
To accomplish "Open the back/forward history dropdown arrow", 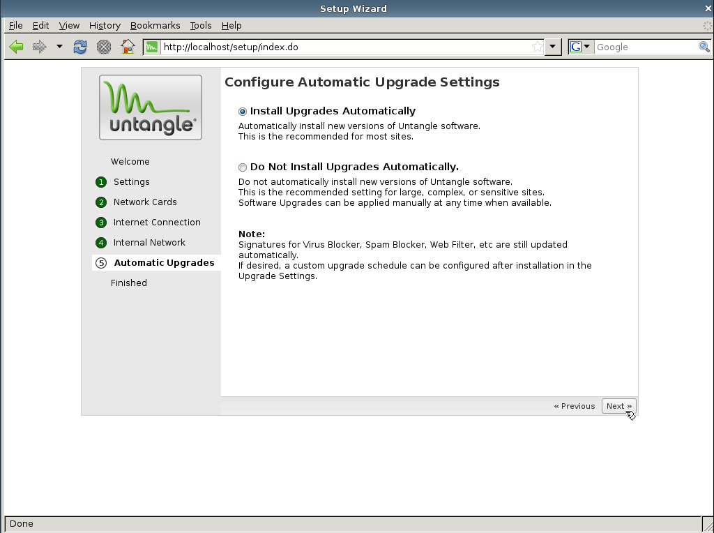I will click(59, 47).
